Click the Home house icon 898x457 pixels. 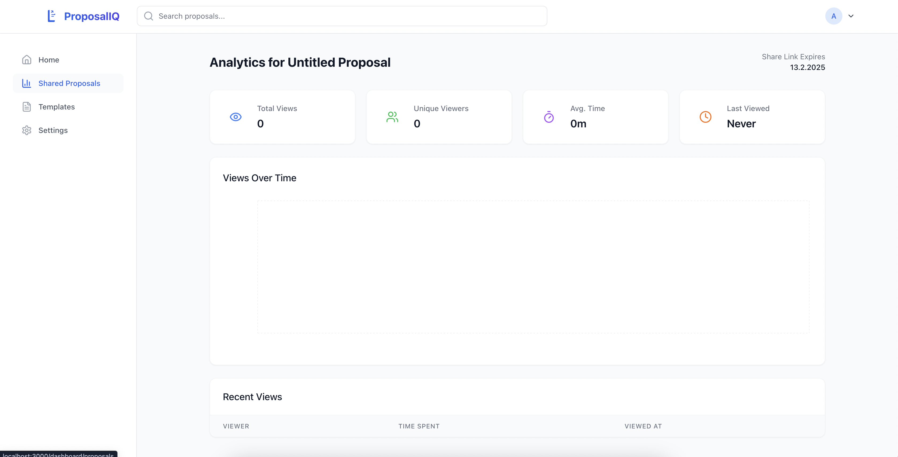click(27, 60)
